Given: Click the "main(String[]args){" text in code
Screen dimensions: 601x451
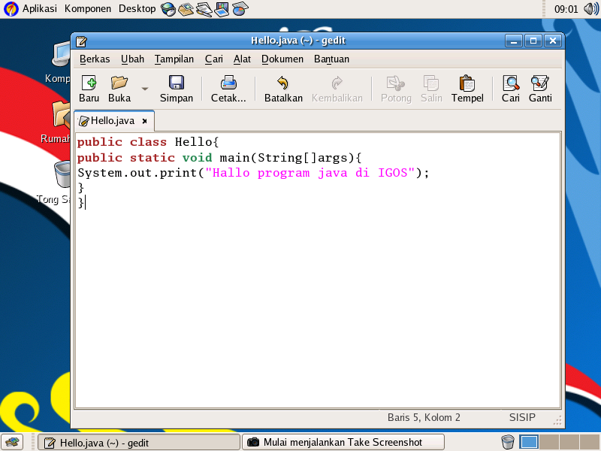Looking at the screenshot, I should click(x=291, y=158).
